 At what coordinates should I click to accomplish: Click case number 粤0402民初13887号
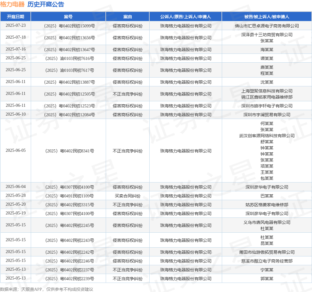(69, 82)
